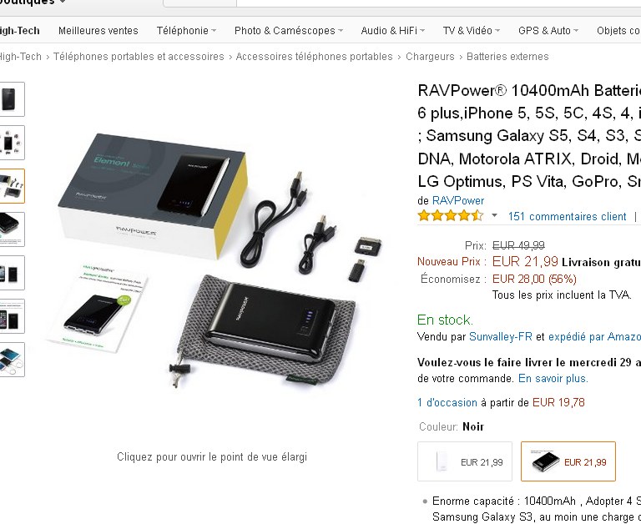The image size is (641, 524).
Task: Open 151 commentaires client link
Action: pos(567,216)
